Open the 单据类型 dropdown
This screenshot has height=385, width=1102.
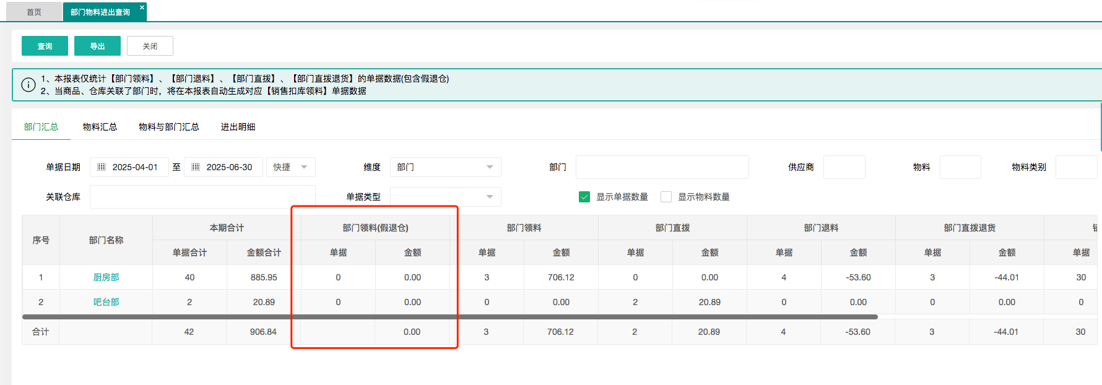445,197
